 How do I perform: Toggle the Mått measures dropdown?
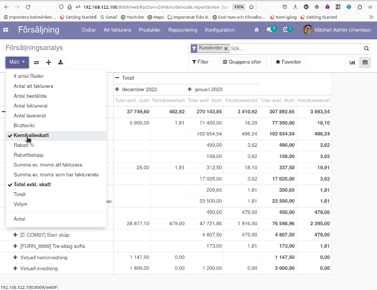tap(17, 62)
